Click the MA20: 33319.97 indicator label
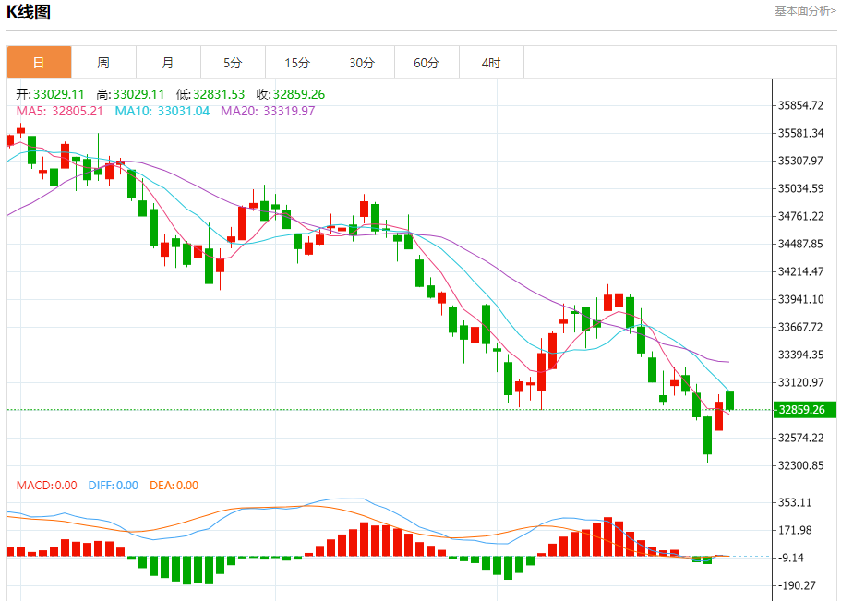Viewport: 841px width, 601px height. click(268, 111)
